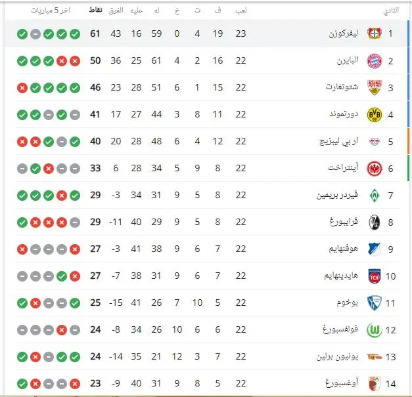Sort by the نقاط points column header
This screenshot has width=412, height=397.
(x=96, y=11)
